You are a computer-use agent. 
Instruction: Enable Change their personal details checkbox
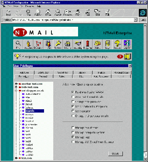point(73,116)
